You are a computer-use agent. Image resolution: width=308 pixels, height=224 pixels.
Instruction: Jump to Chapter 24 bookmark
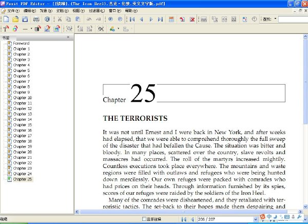pos(23,174)
